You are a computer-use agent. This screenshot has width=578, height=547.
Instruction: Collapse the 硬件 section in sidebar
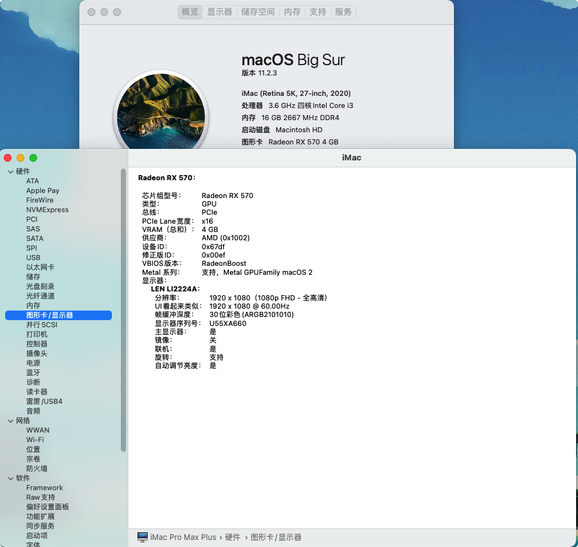point(10,172)
